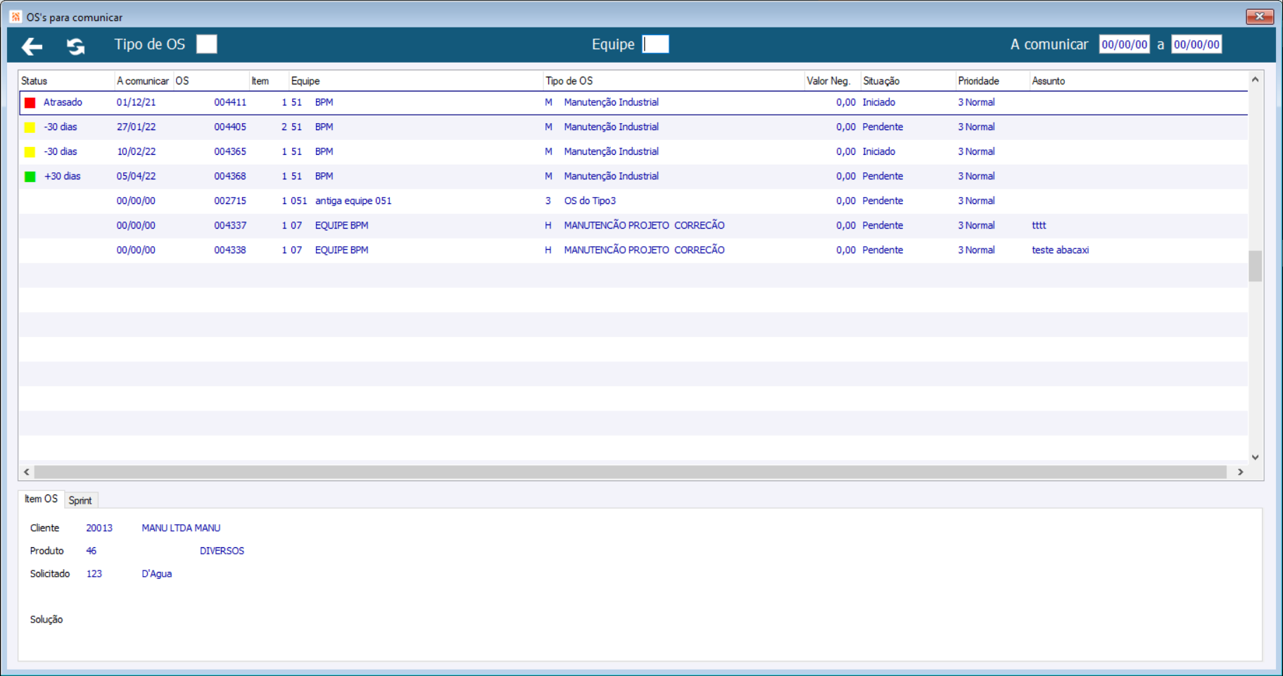Click OS do Tipo3 cell
1283x676 pixels.
point(590,201)
